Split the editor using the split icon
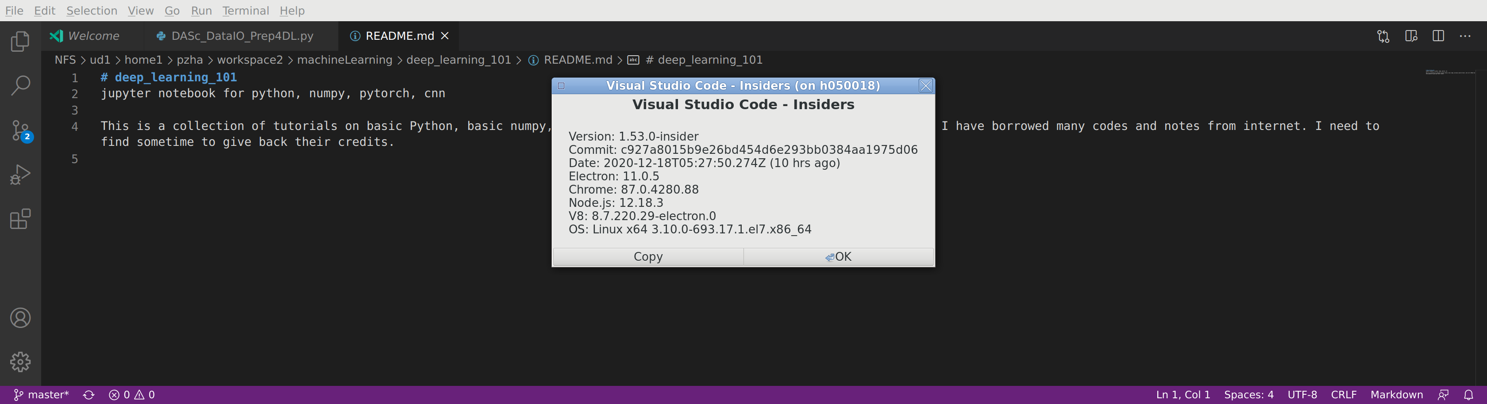1487x404 pixels. [1438, 36]
